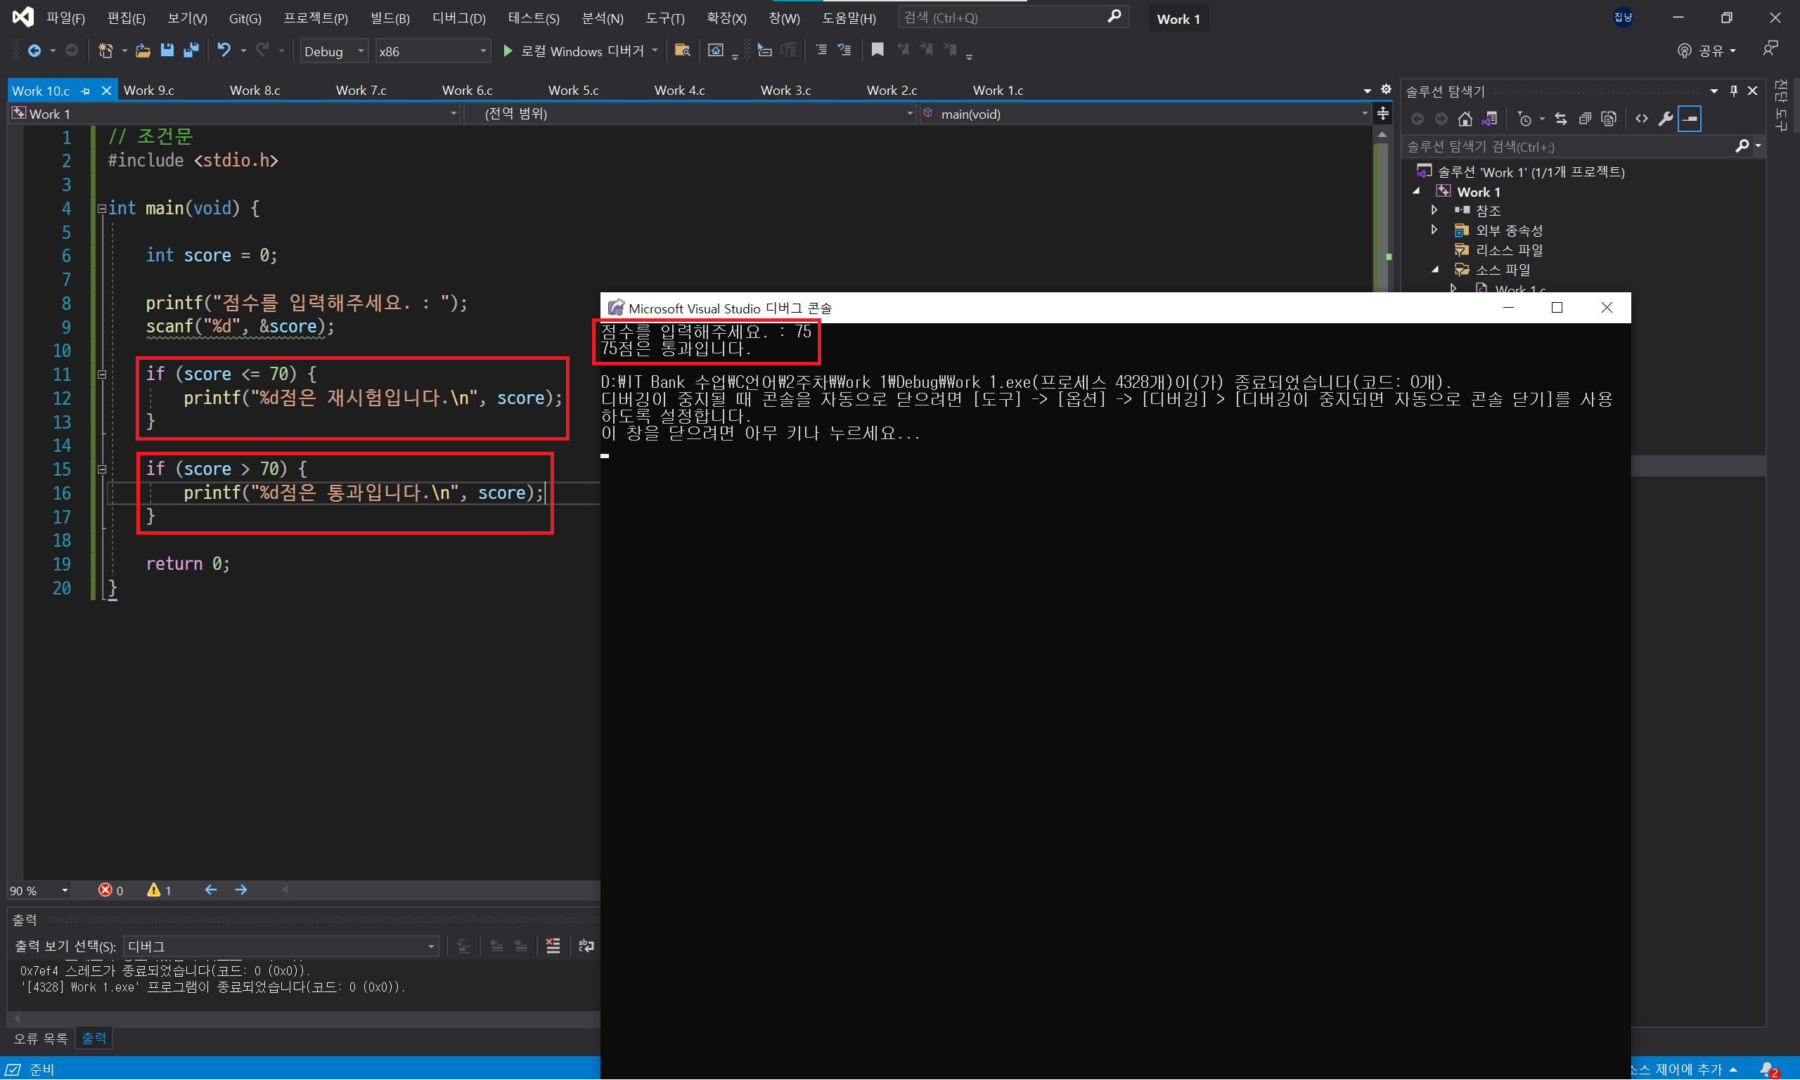Image resolution: width=1800 pixels, height=1080 pixels.
Task: Click the Save All toolbar icon
Action: point(191,50)
